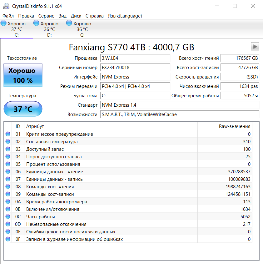This screenshot has height=264, width=263.
Task: Click the interface field NVM Express
Action: [135, 77]
